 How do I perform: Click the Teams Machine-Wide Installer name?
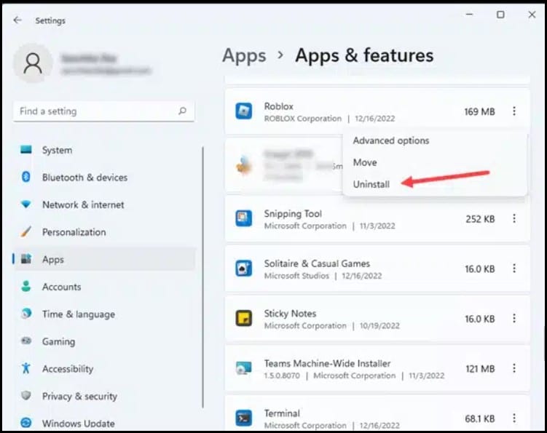click(327, 363)
